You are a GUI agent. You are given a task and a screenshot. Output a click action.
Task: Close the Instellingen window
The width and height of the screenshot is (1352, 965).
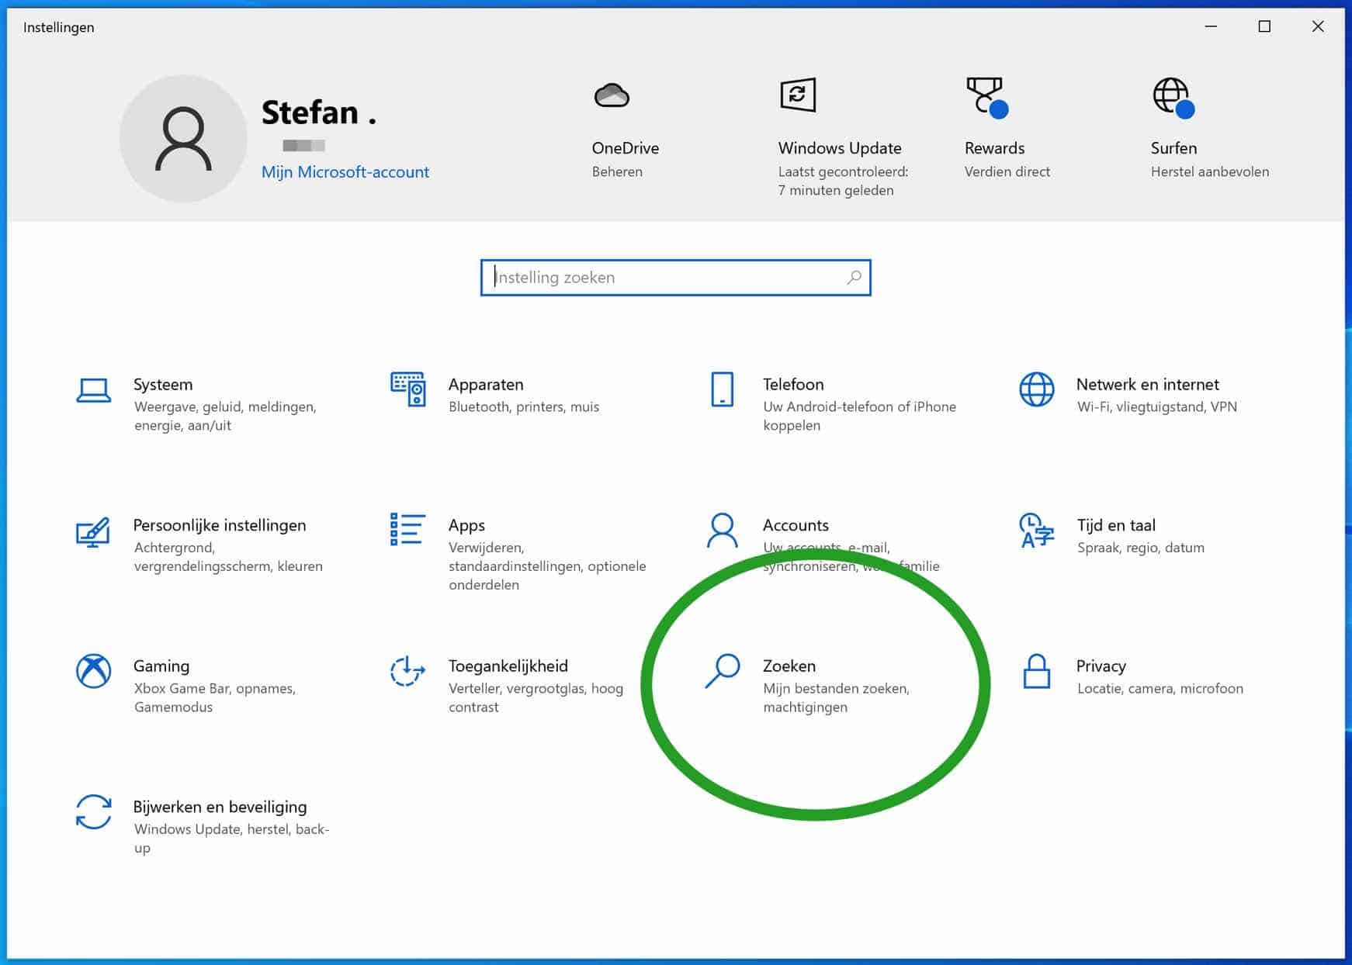click(x=1318, y=26)
